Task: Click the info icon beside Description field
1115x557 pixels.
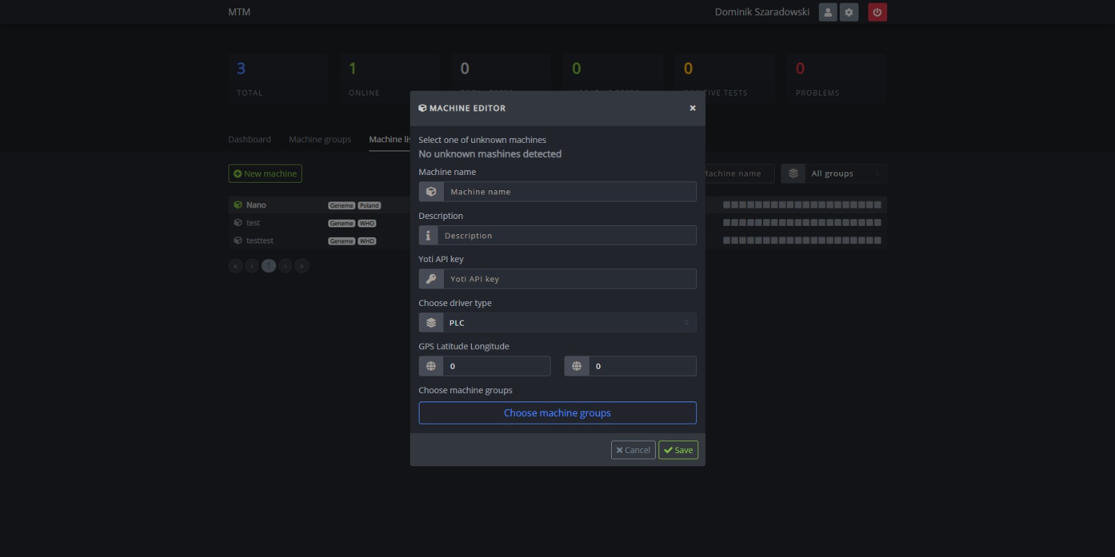Action: tap(428, 236)
